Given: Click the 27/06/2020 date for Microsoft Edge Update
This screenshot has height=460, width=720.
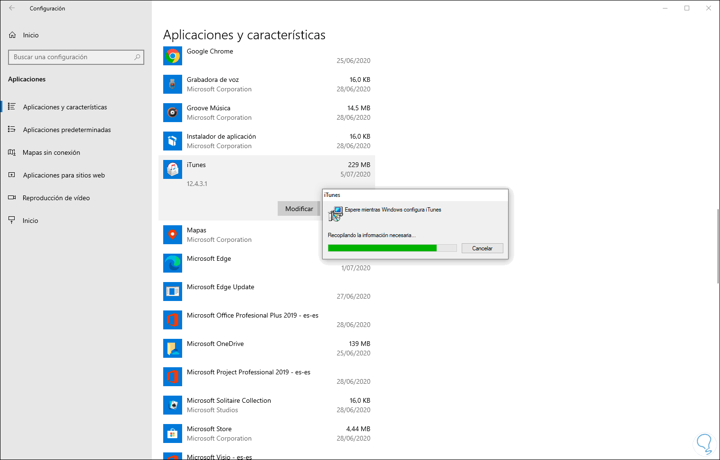Looking at the screenshot, I should pyautogui.click(x=353, y=296).
